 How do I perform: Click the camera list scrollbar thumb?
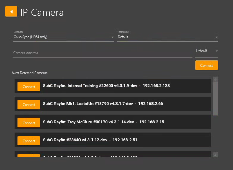click(x=215, y=99)
